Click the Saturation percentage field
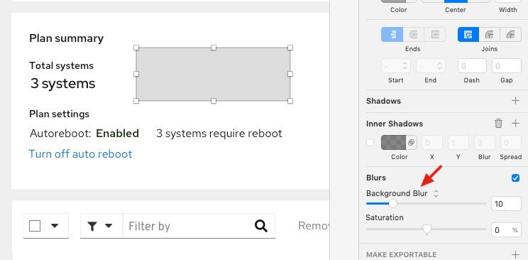 pos(506,230)
